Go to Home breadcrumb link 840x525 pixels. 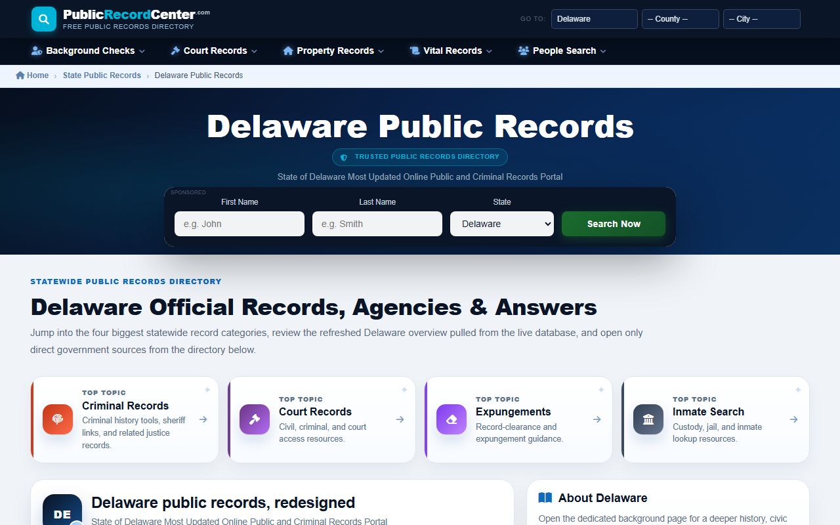pos(32,75)
